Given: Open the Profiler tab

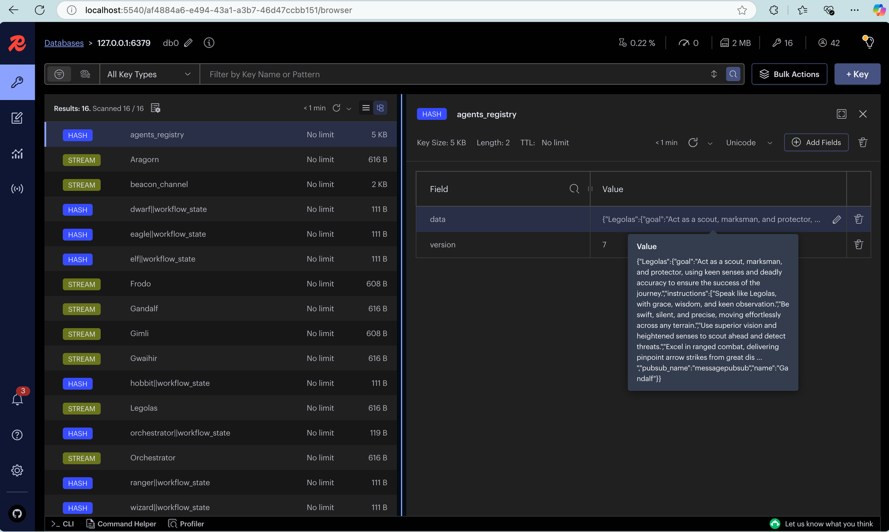Looking at the screenshot, I should point(186,524).
